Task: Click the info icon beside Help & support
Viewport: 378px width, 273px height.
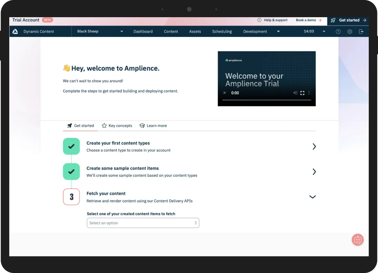Action: pyautogui.click(x=259, y=20)
